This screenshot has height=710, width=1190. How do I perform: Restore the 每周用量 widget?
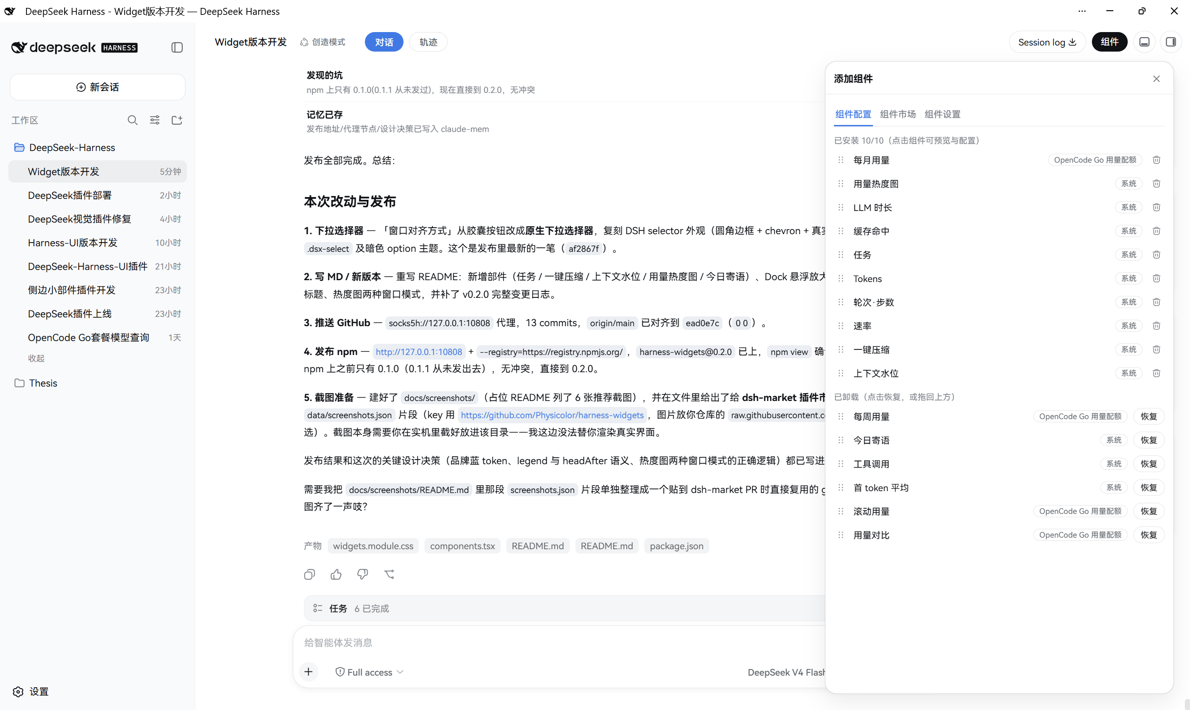pyautogui.click(x=1148, y=416)
